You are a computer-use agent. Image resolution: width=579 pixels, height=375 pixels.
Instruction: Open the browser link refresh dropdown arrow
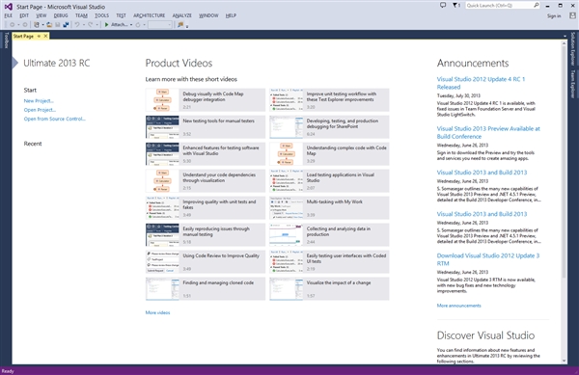point(144,25)
